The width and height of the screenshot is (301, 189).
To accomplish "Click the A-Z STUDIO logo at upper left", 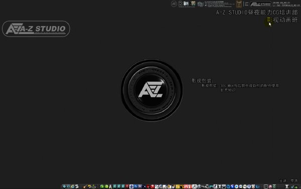I will point(36,29).
